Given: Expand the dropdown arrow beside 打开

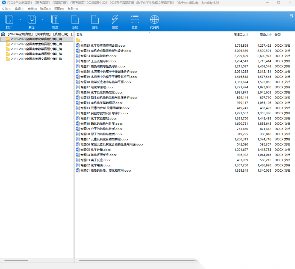Looking at the screenshot, I should [20, 19].
